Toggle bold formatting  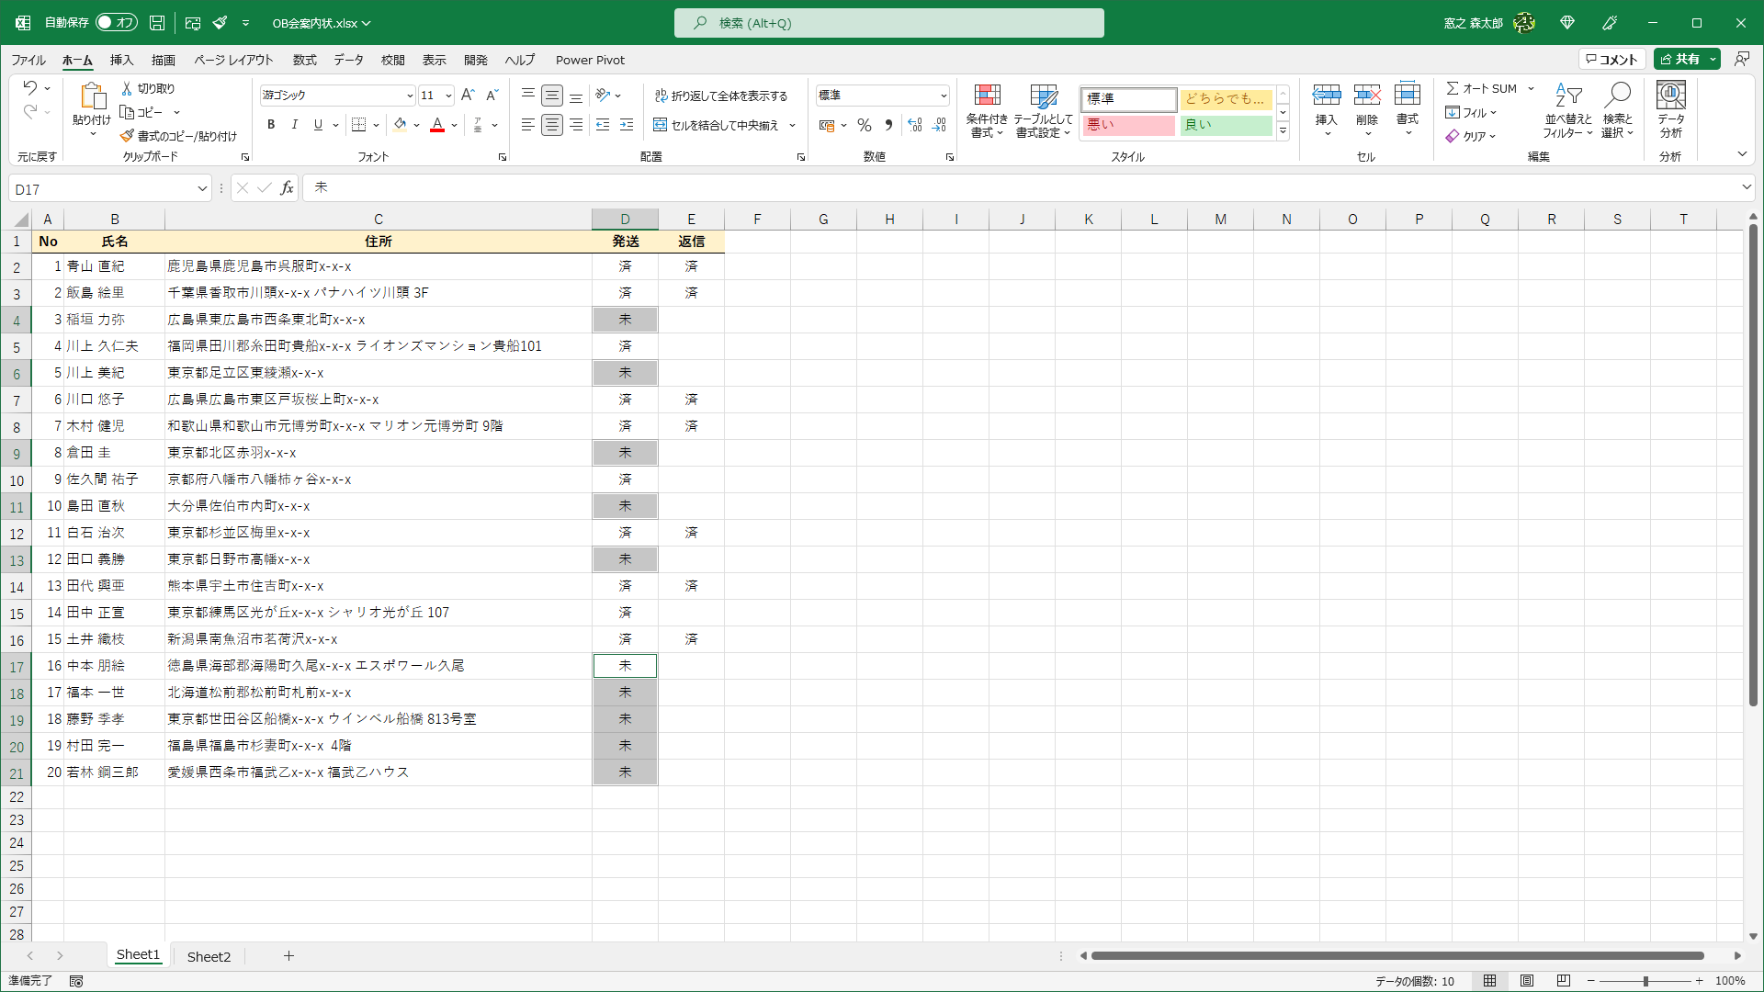[x=271, y=125]
